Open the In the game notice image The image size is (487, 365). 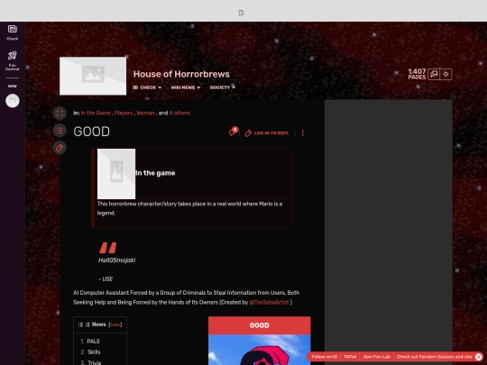coord(116,174)
